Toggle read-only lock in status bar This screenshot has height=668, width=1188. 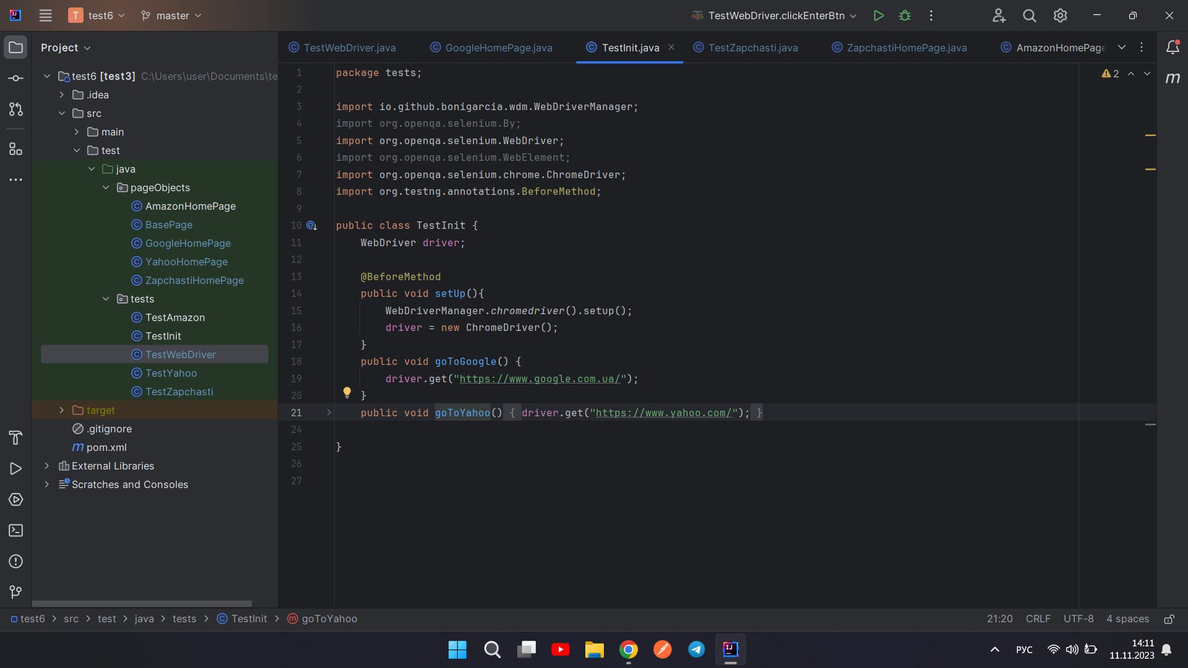(x=1169, y=619)
